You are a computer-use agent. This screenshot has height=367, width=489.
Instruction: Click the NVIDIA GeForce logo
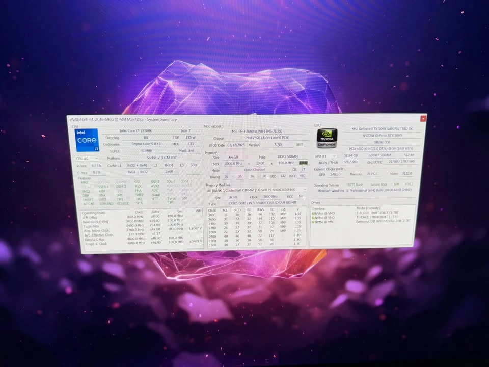[327, 138]
